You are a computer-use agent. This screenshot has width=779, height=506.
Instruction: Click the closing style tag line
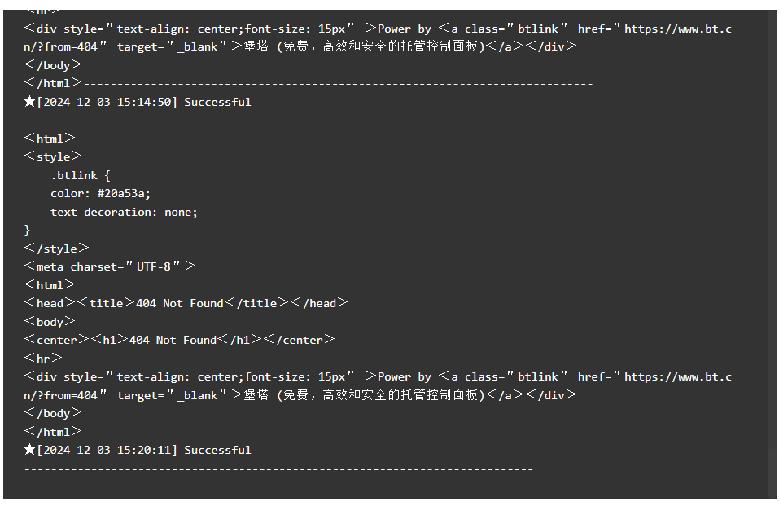pos(56,249)
